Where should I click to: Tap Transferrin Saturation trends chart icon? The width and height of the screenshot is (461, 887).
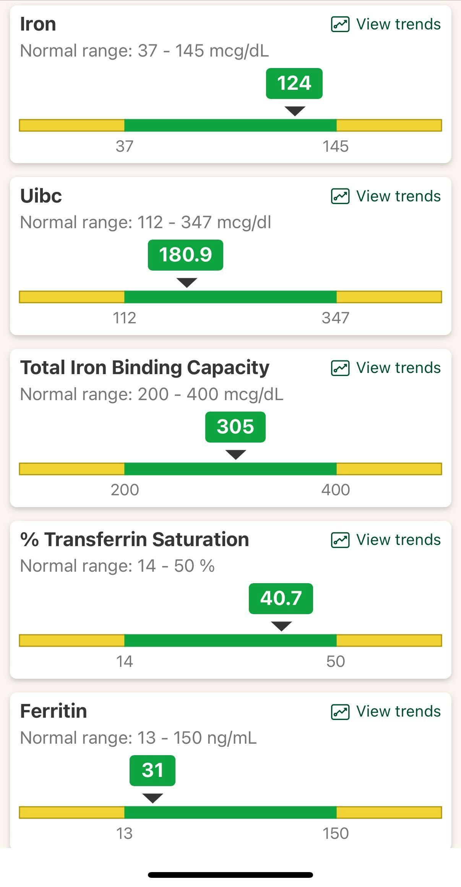coord(340,540)
